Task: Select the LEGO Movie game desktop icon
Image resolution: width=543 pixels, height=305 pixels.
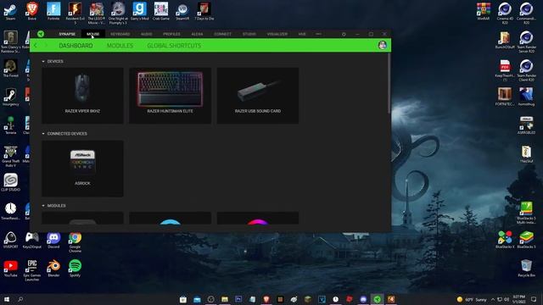Action: tap(97, 14)
